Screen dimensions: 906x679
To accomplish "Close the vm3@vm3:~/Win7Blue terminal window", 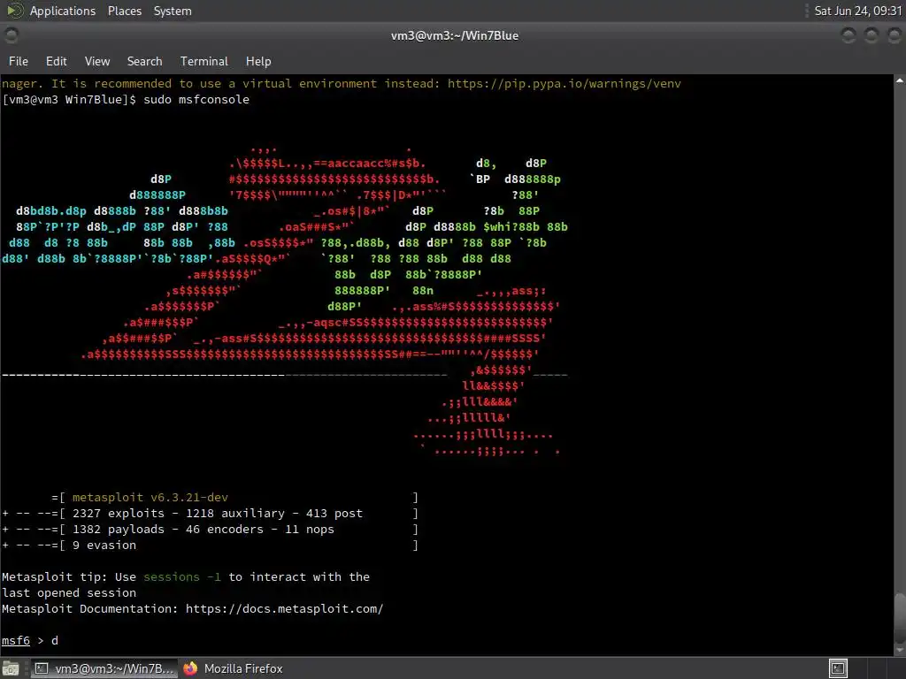I will click(894, 35).
